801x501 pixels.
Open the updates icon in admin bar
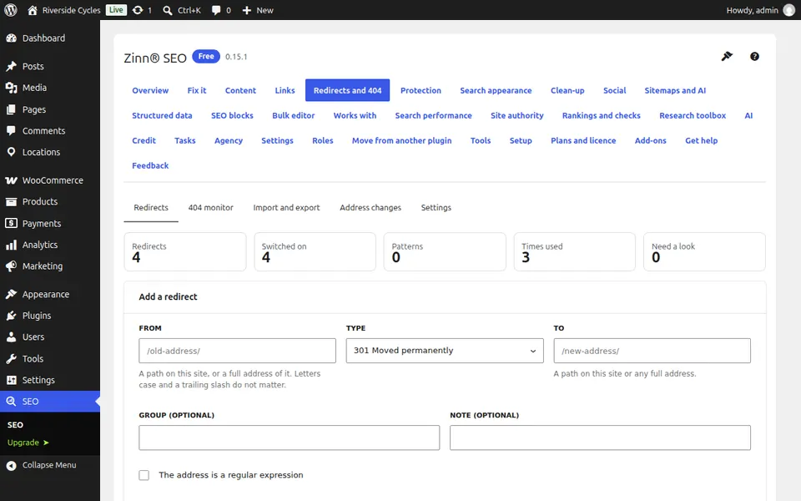[138, 10]
